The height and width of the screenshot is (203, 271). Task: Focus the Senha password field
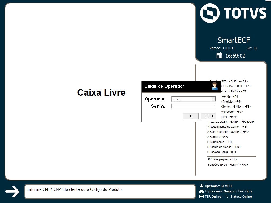193,106
